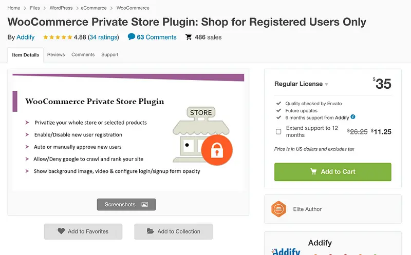Click the shopping cart sales icon
The image size is (411, 255).
pyautogui.click(x=189, y=37)
